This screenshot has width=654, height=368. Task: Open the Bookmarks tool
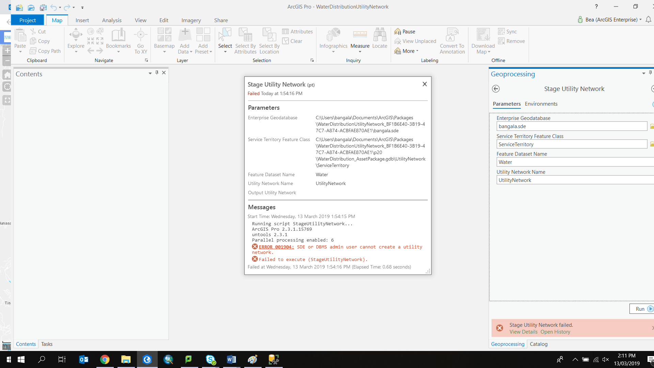[118, 35]
